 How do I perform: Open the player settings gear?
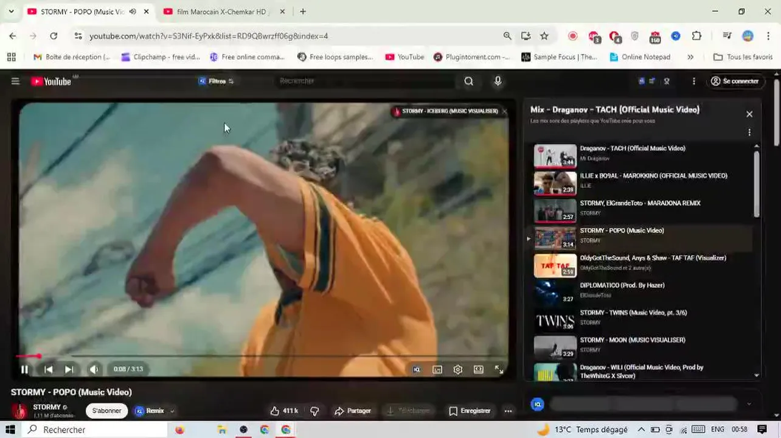[x=458, y=369]
